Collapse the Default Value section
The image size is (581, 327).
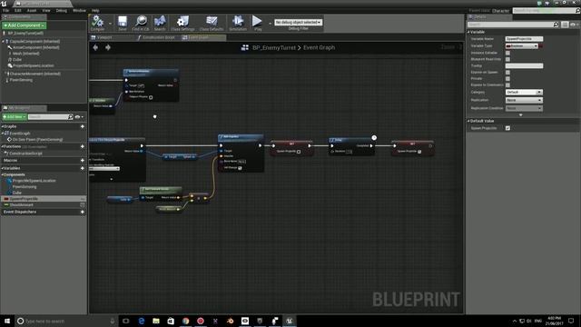click(468, 121)
